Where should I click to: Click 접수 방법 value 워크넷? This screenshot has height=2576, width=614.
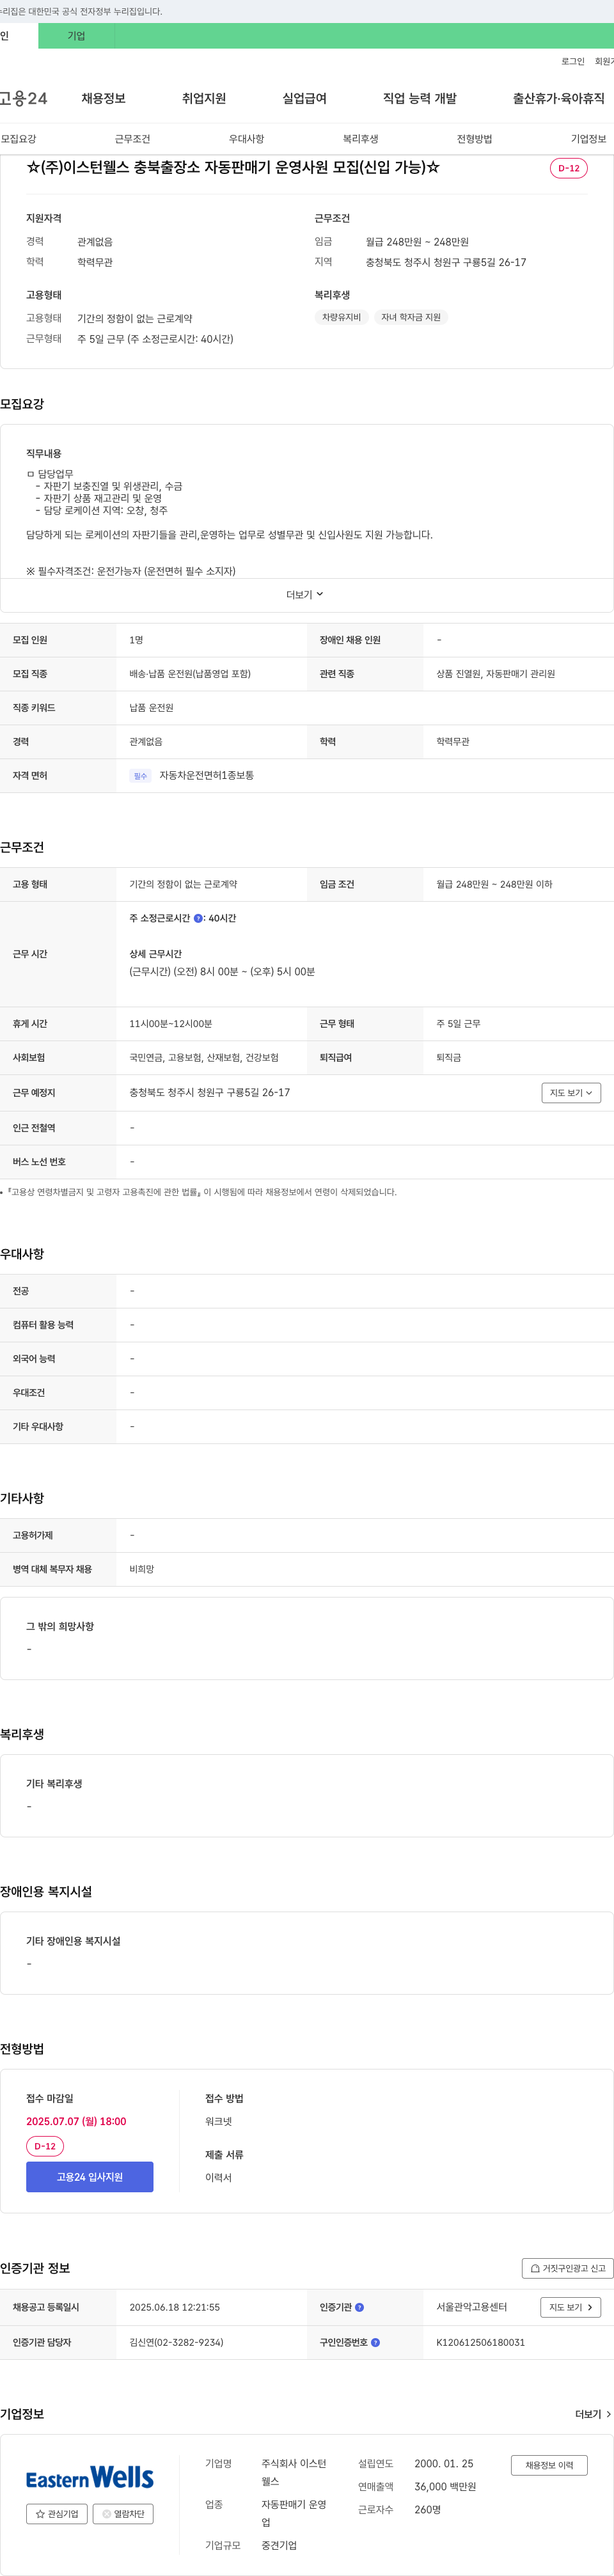pos(218,2121)
